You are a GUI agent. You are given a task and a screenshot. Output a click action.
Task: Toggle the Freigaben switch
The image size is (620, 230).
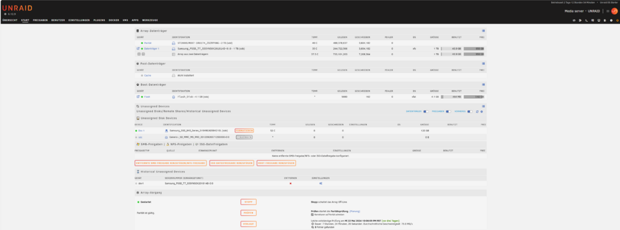tap(448, 112)
